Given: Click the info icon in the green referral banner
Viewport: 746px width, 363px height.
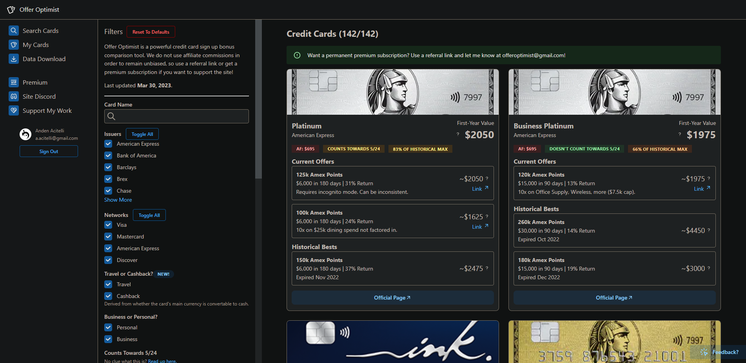Looking at the screenshot, I should pos(297,55).
